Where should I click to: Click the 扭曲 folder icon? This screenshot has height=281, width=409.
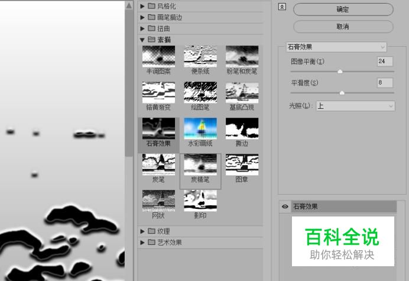(151, 28)
